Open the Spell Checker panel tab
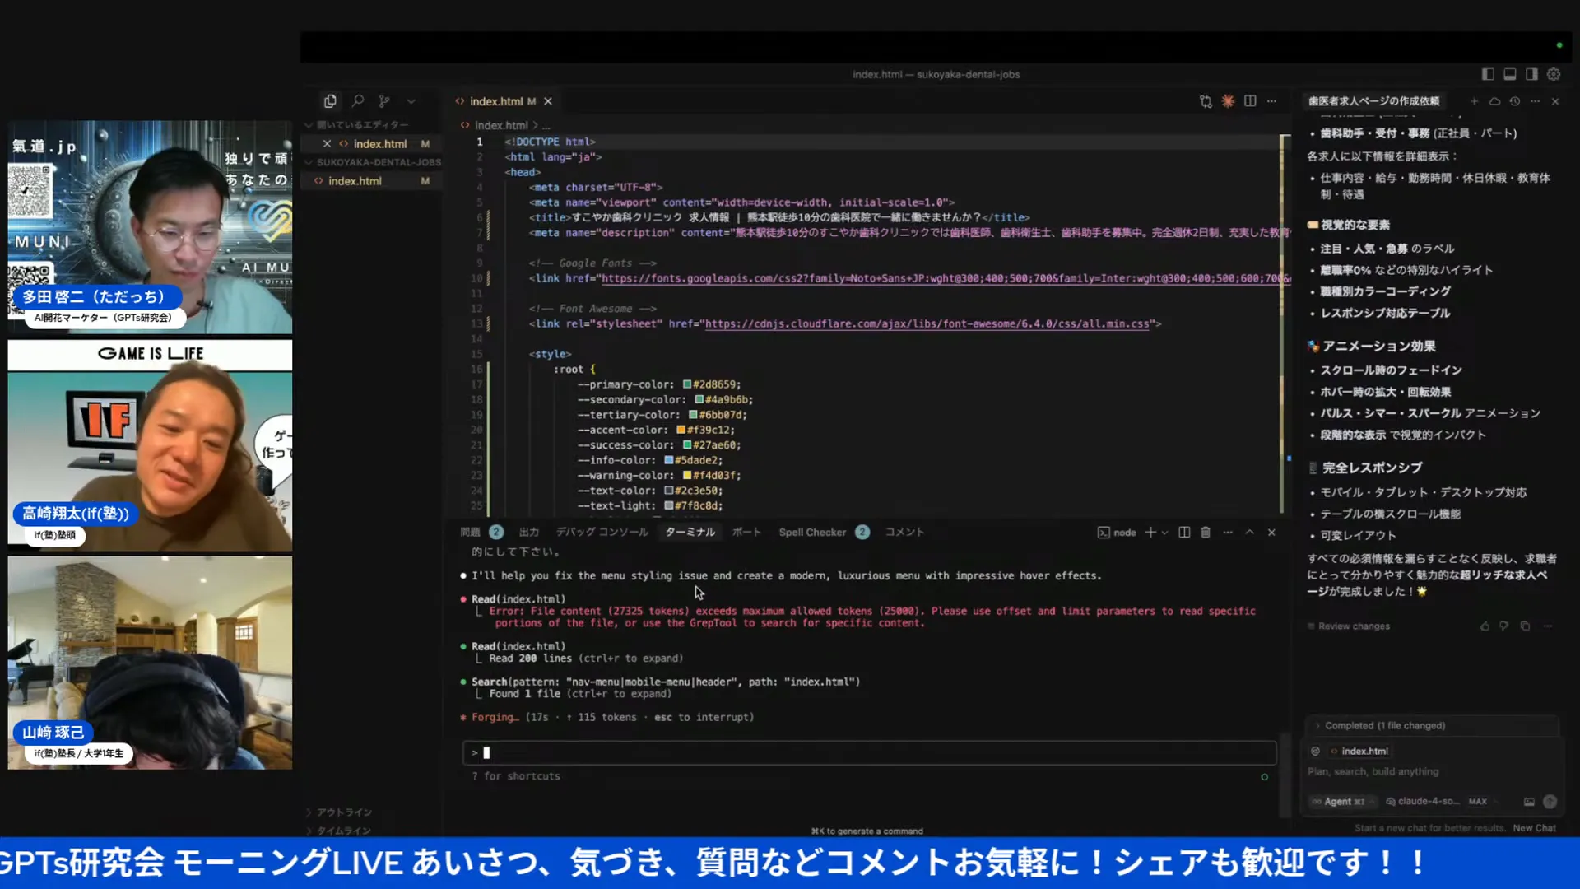The image size is (1580, 889). coord(812,533)
